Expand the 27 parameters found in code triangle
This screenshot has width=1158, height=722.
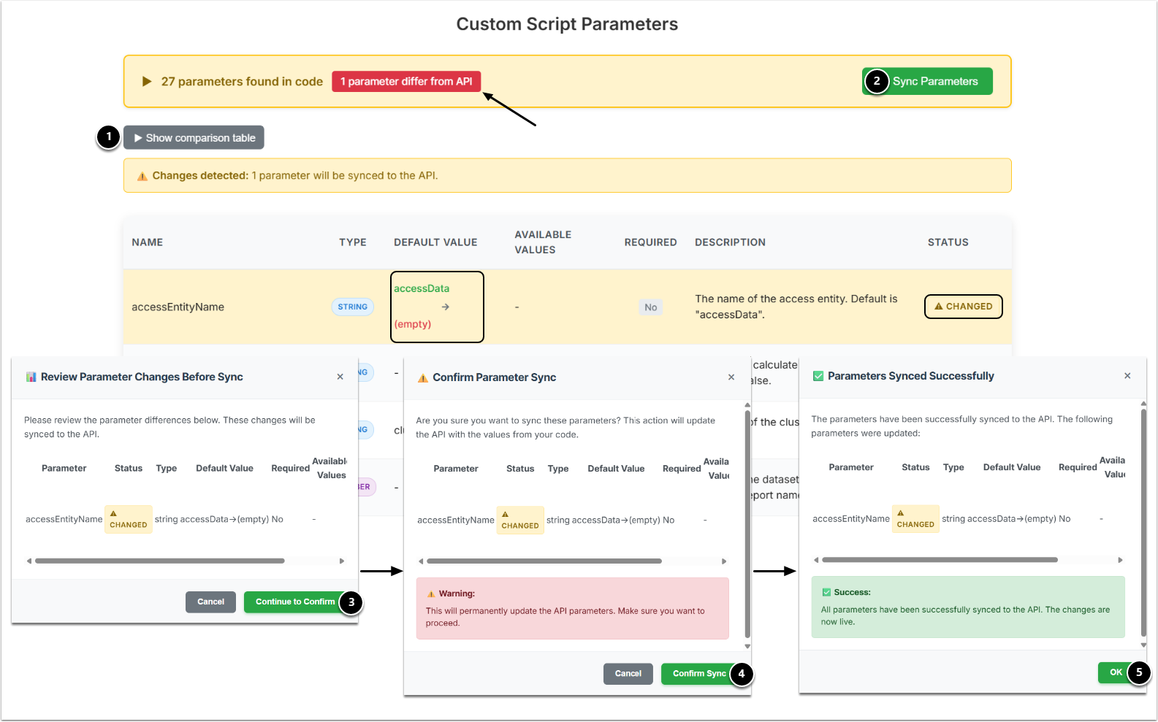[x=147, y=82]
